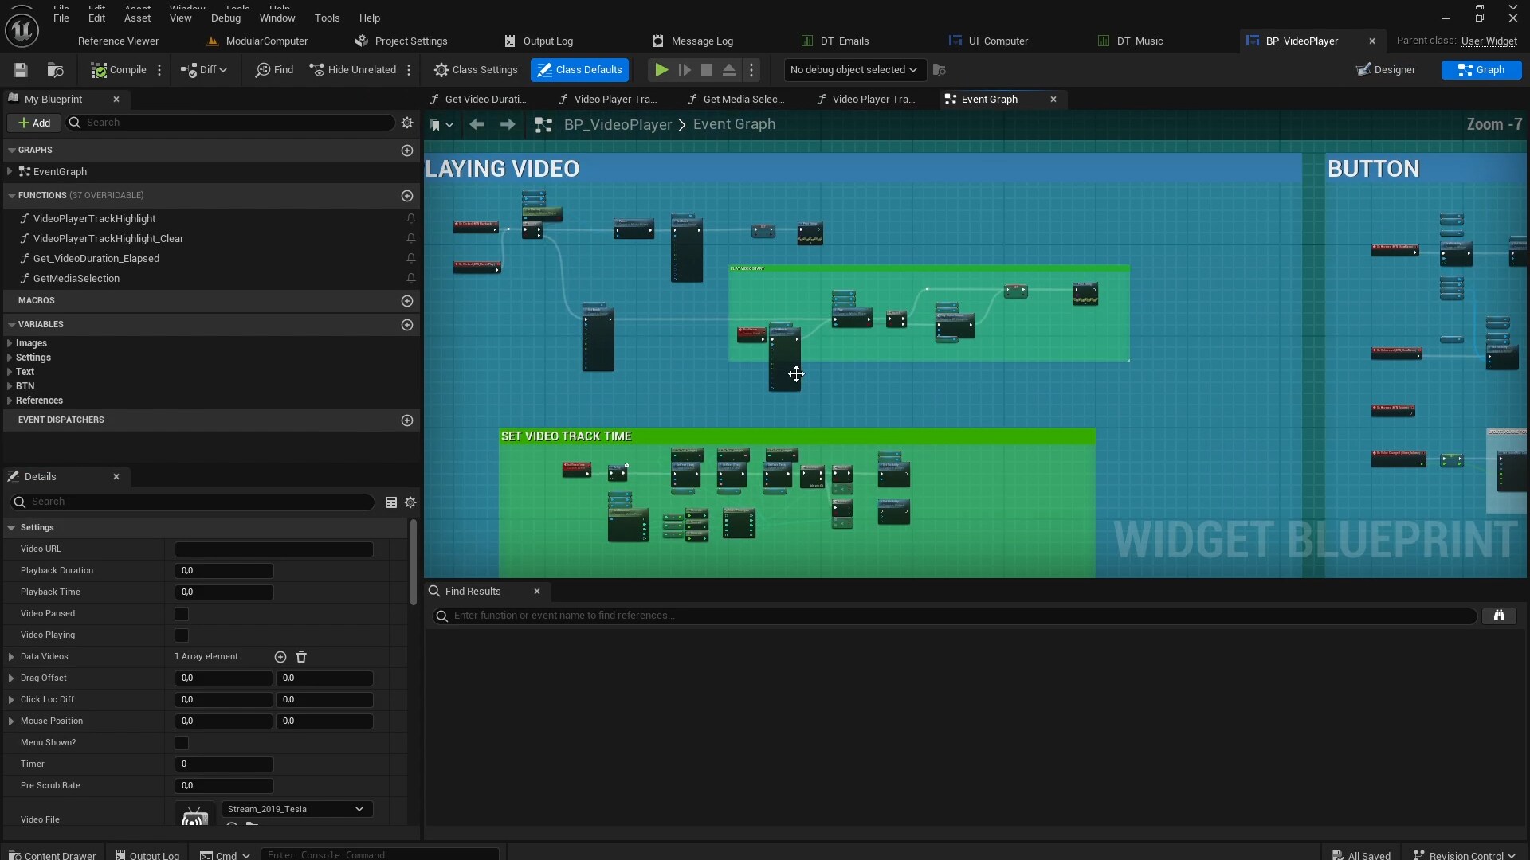Add element to Data Videos array
Image resolution: width=1530 pixels, height=860 pixels.
pos(280,657)
